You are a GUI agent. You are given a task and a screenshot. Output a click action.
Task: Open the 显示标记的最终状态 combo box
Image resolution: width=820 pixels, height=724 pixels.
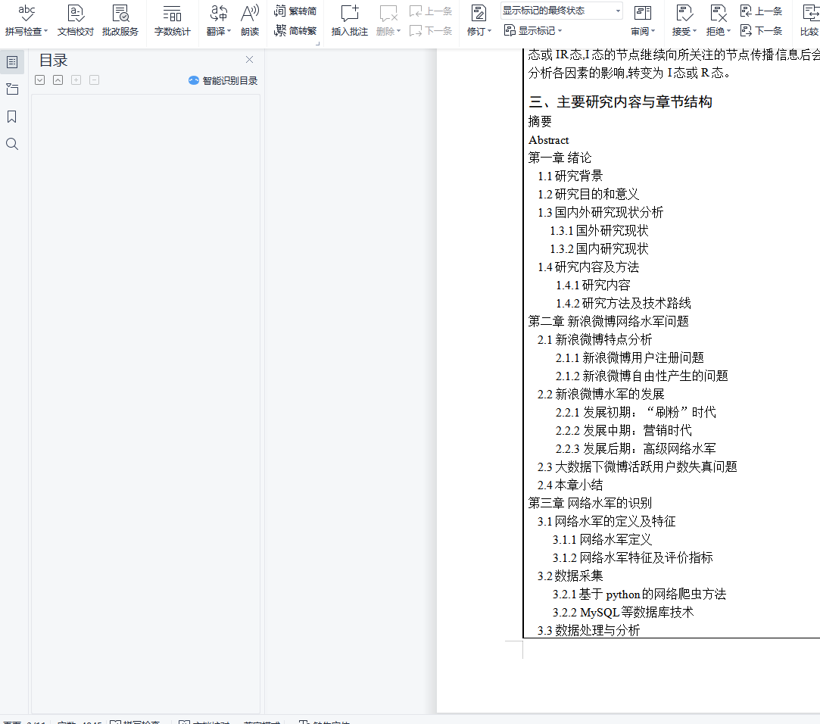point(561,11)
